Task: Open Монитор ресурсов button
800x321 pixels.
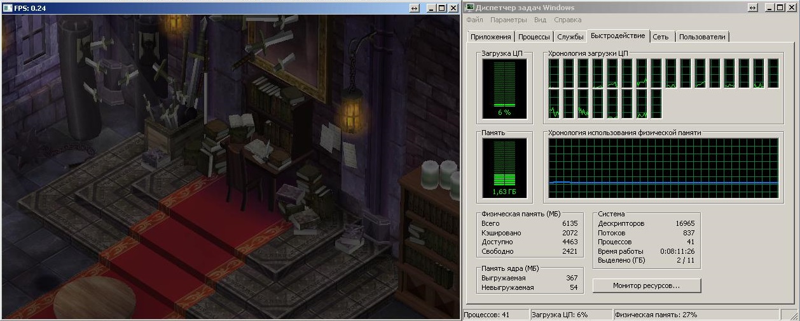Action: click(646, 285)
